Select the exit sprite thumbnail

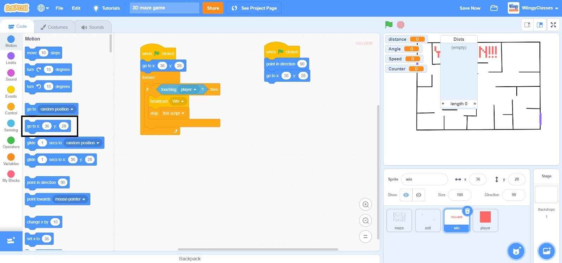tap(428, 220)
